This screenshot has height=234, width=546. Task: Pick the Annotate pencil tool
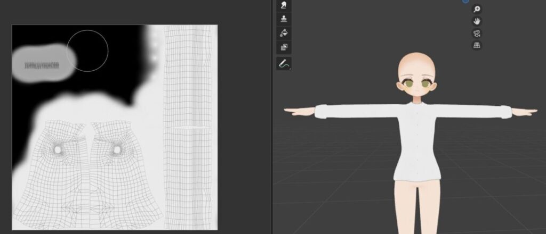point(284,64)
